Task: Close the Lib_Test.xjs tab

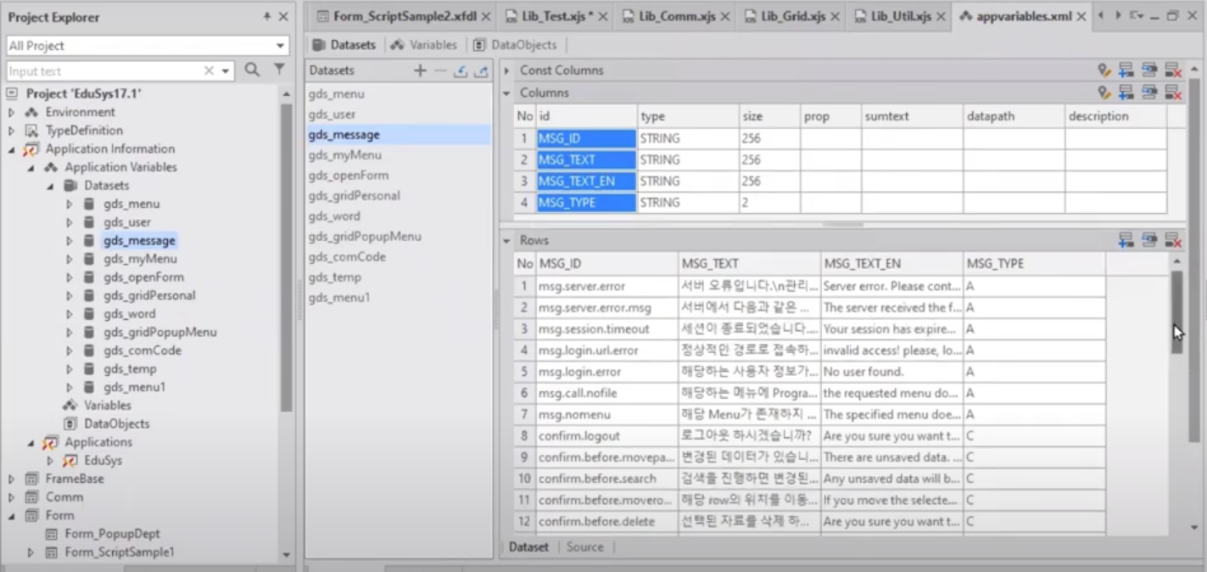Action: tap(601, 17)
